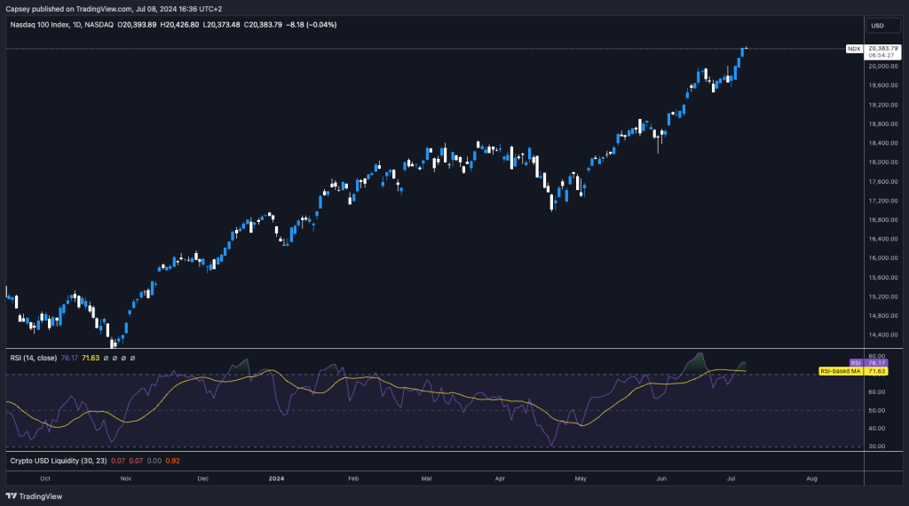The height and width of the screenshot is (506, 909).
Task: Click the NDX symbol tag on price axis
Action: pyautogui.click(x=853, y=48)
